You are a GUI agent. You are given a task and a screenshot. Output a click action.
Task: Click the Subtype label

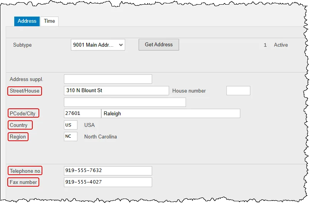coord(22,45)
